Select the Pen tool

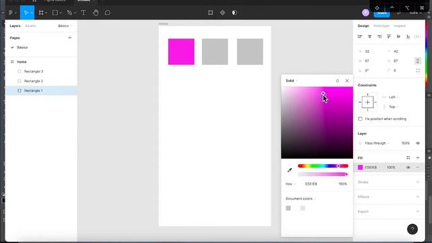(x=70, y=13)
